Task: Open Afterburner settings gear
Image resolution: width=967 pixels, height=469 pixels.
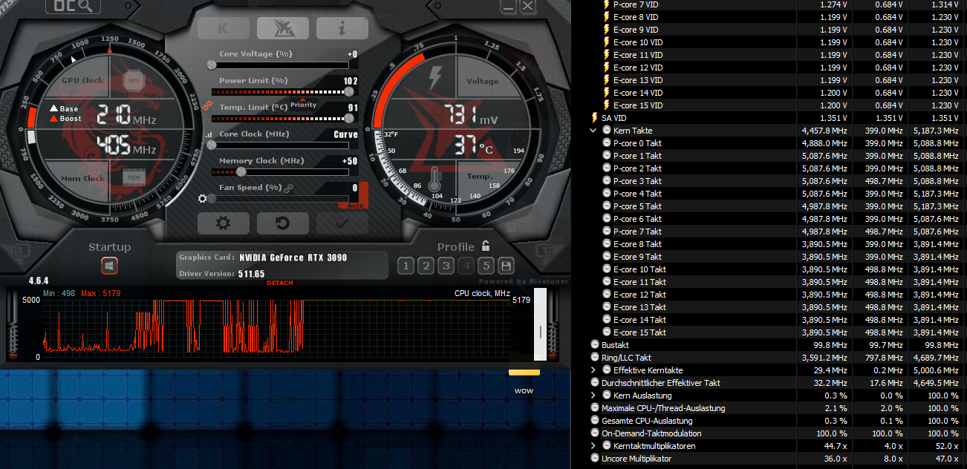Action: coord(223,223)
